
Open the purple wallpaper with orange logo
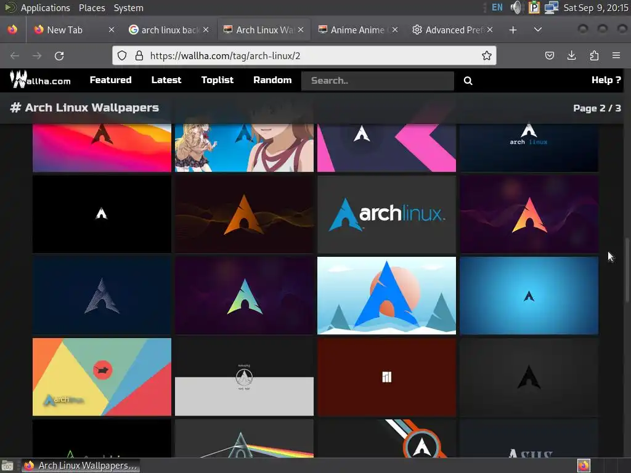(529, 214)
